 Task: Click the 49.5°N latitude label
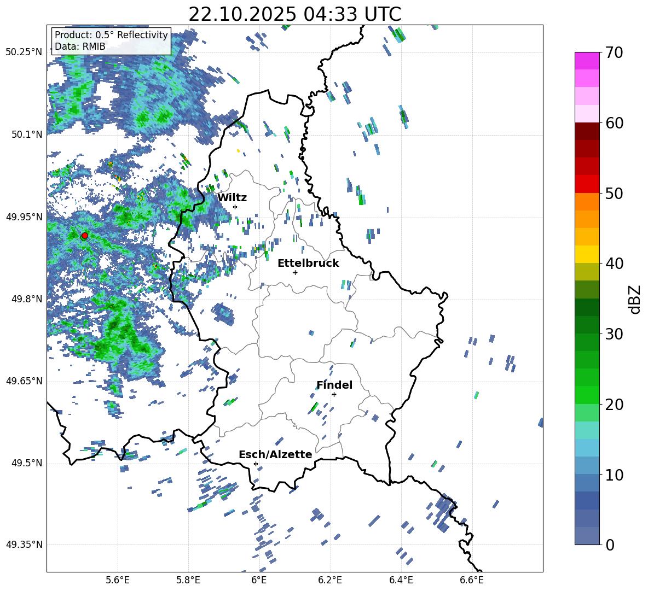[27, 463]
